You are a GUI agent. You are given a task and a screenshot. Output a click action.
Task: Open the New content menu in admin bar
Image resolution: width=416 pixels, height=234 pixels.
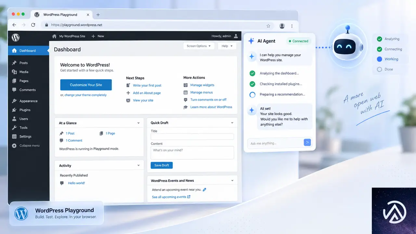[x=98, y=36]
